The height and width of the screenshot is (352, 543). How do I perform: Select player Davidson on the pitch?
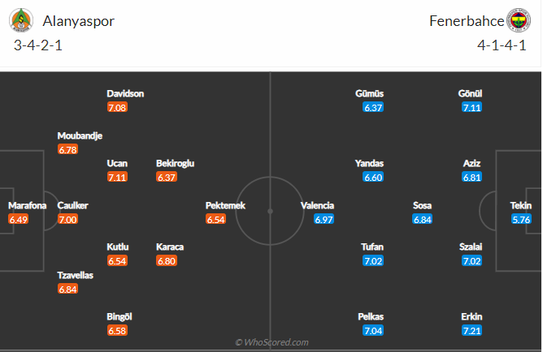[x=125, y=93]
